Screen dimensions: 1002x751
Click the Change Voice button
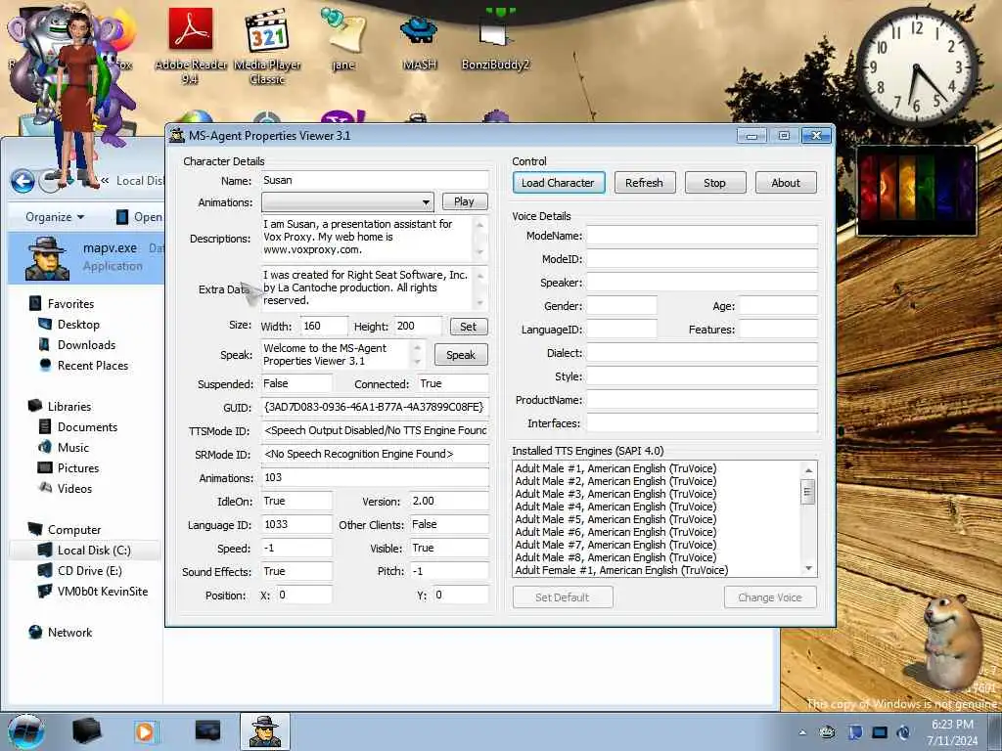pos(770,597)
